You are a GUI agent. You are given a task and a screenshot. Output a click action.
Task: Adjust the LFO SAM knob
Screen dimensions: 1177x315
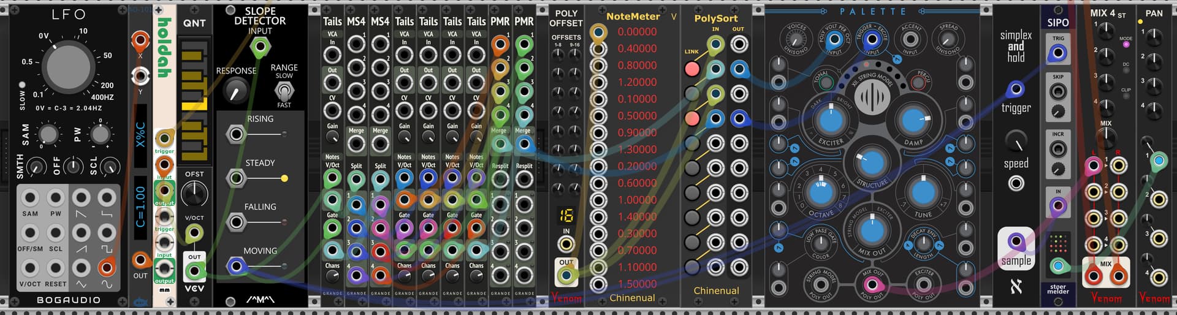(48, 134)
